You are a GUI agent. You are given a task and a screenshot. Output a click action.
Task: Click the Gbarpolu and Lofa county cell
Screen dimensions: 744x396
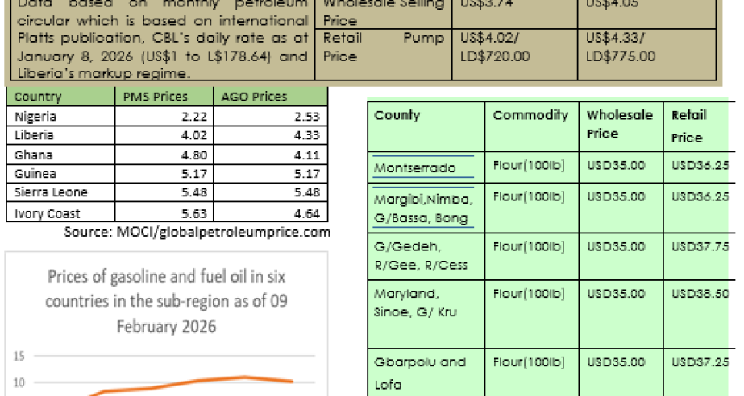420,373
